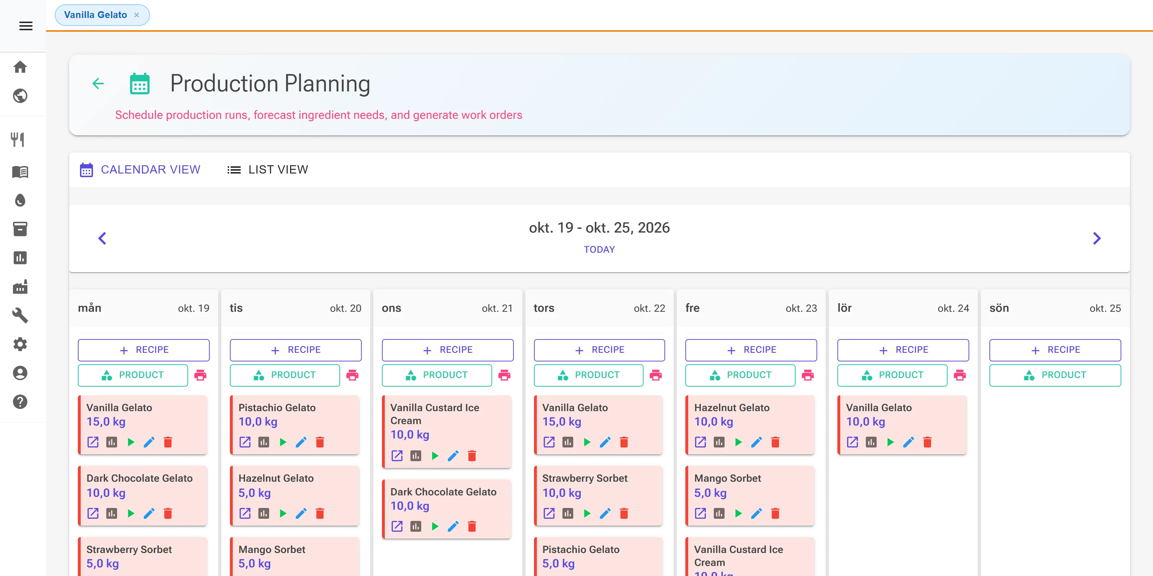Screen dimensions: 1153x576
Task: Go to Home in the sidebar
Action: coord(20,67)
